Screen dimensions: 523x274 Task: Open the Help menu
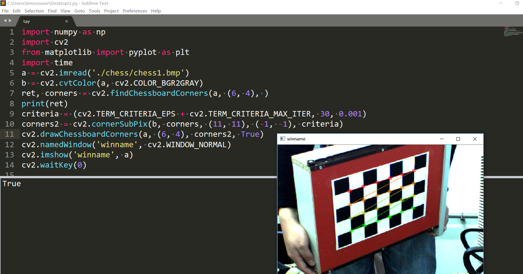[156, 11]
